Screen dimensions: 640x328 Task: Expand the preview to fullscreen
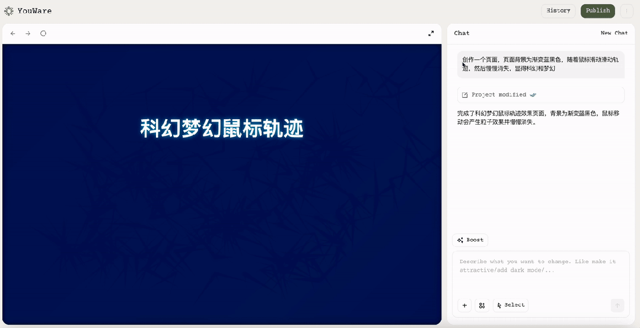431,34
